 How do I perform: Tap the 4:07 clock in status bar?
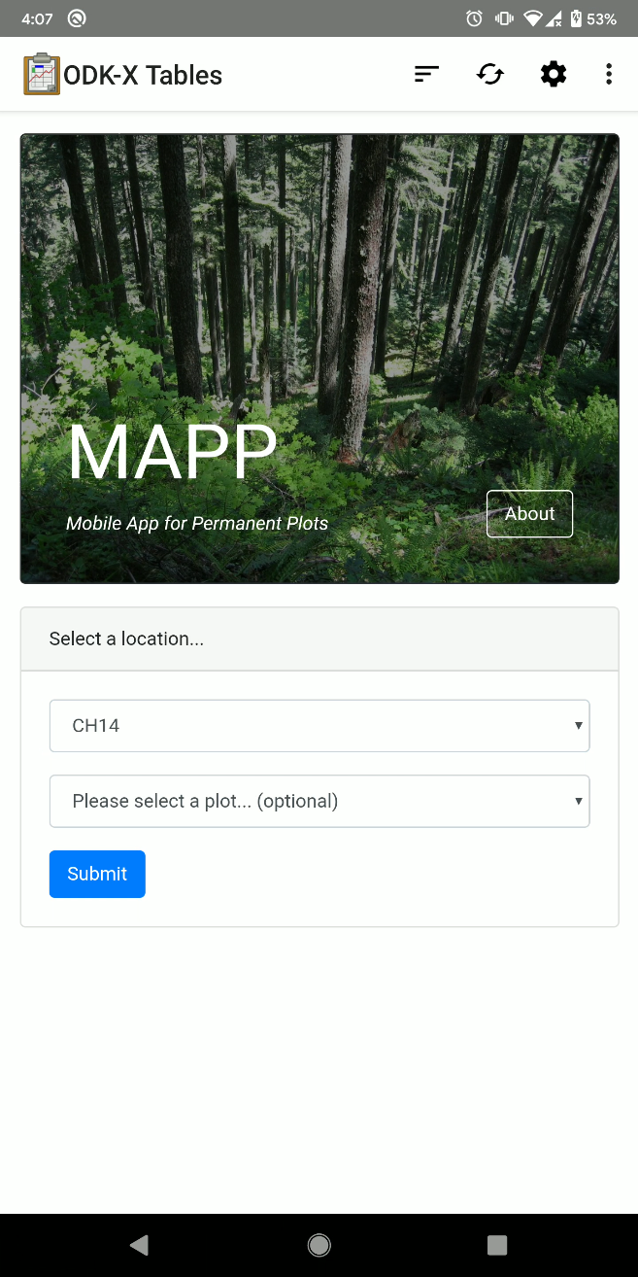37,18
